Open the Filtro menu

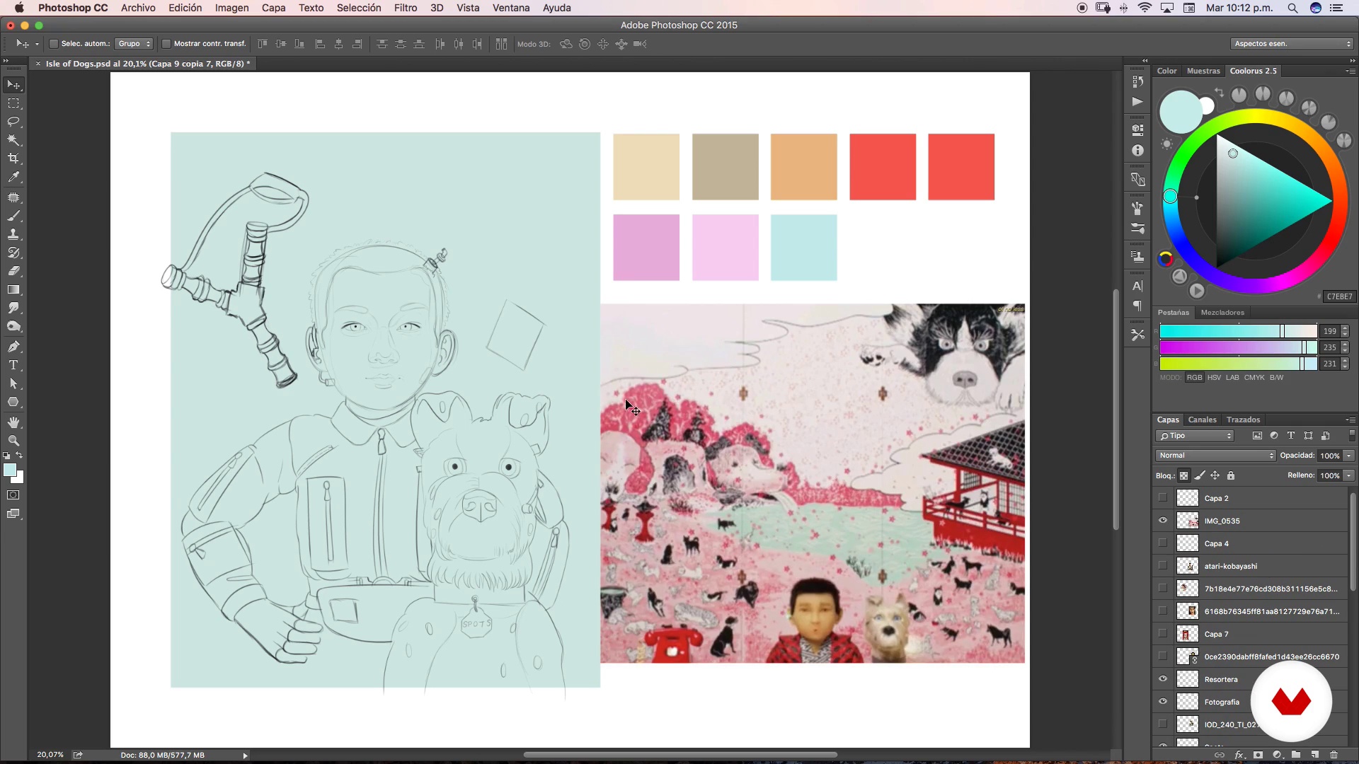coord(406,8)
